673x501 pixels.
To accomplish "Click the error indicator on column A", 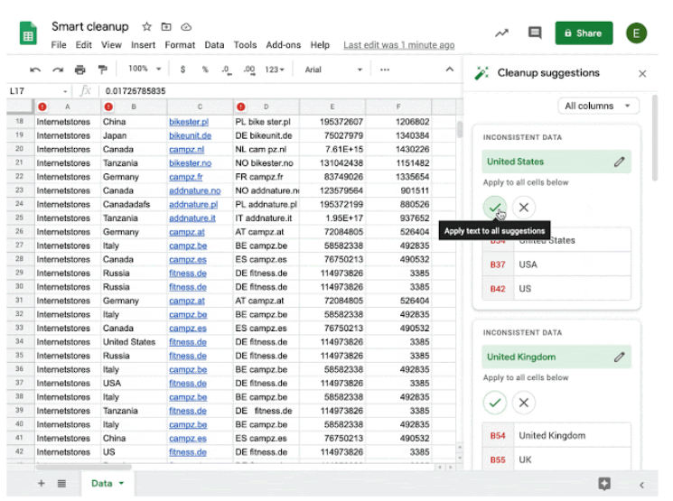I will [42, 107].
